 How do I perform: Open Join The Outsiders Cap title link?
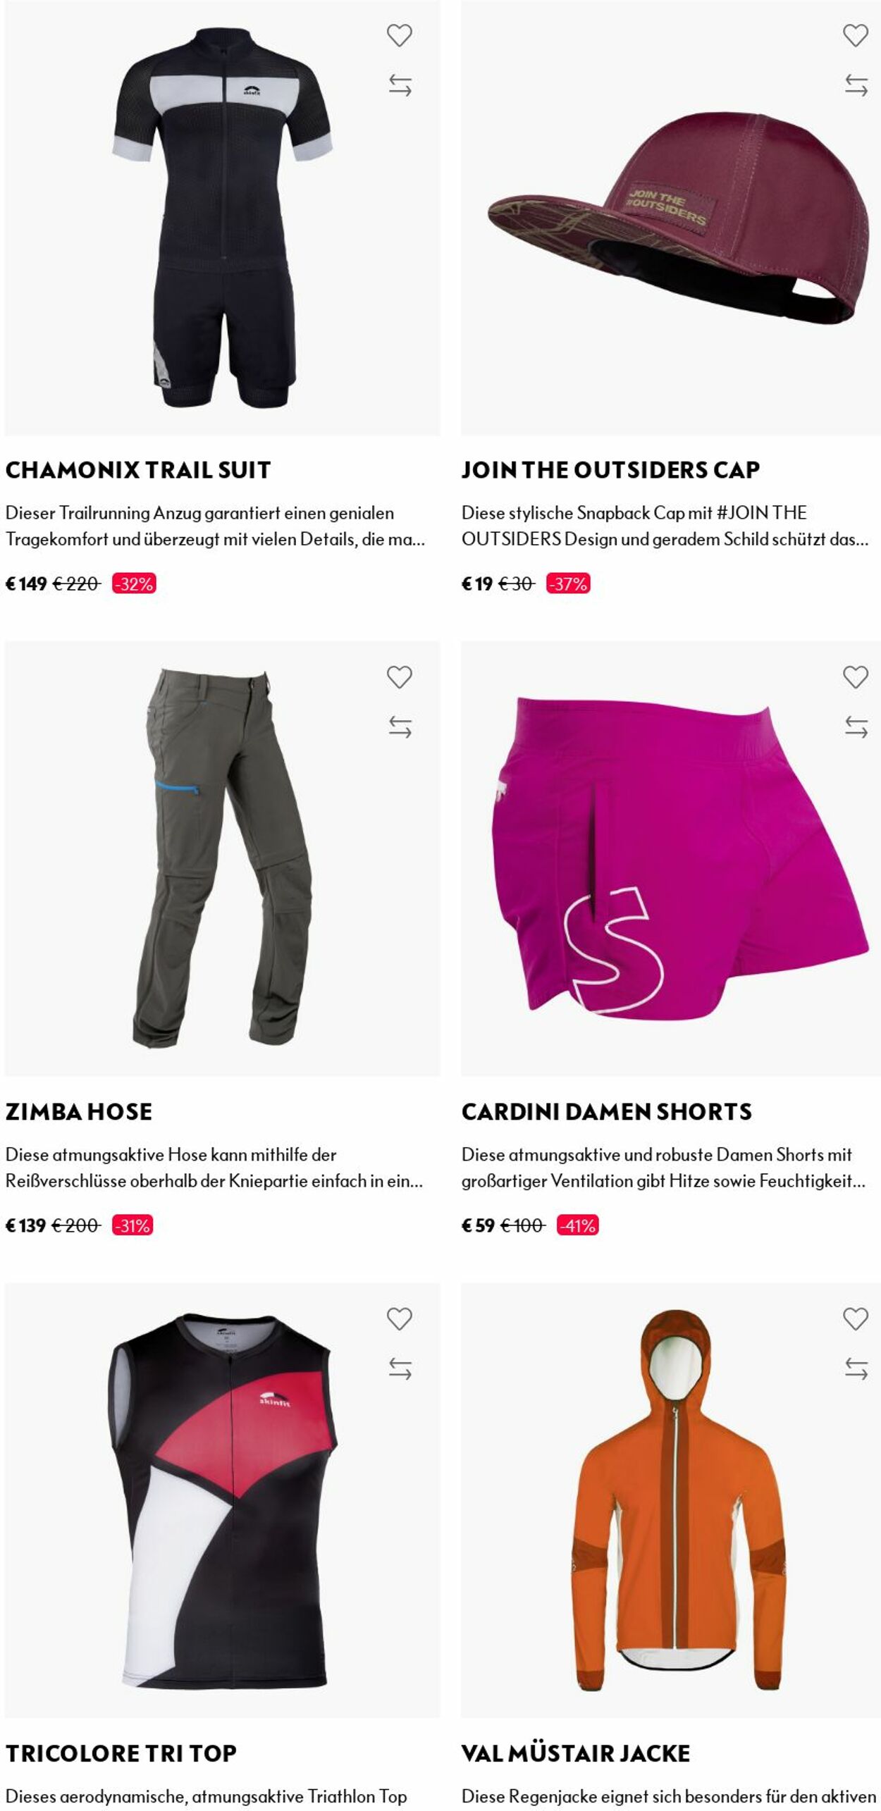610,470
